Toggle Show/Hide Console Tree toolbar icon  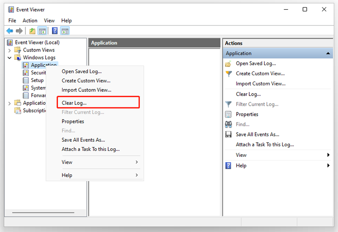43,31
